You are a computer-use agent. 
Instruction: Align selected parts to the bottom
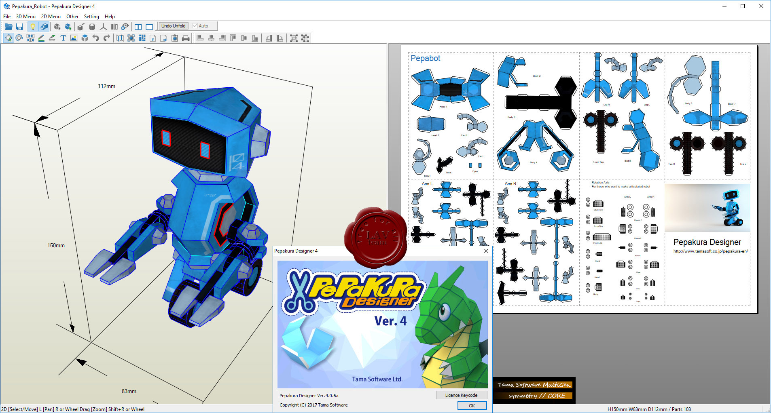coord(255,38)
